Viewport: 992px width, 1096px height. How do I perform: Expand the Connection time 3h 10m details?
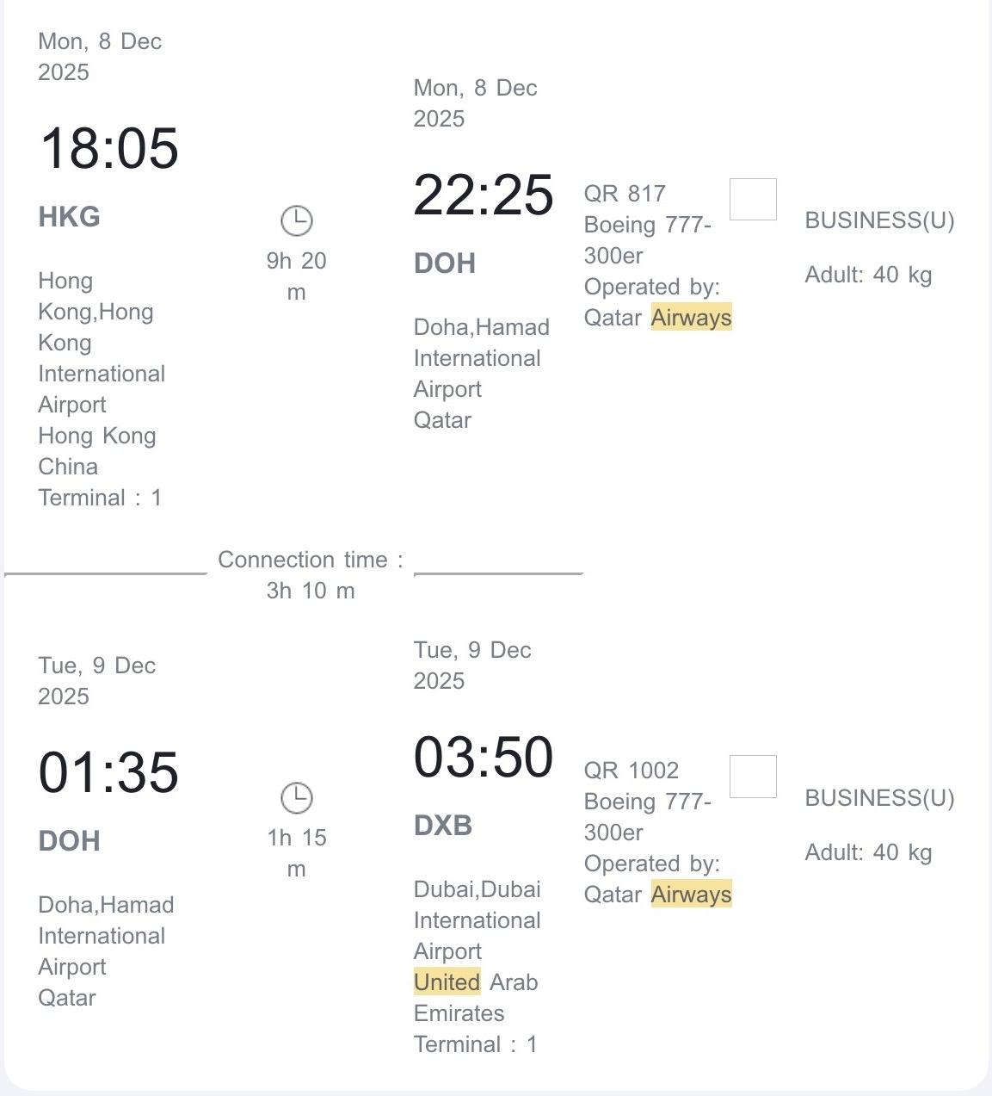[x=311, y=574]
